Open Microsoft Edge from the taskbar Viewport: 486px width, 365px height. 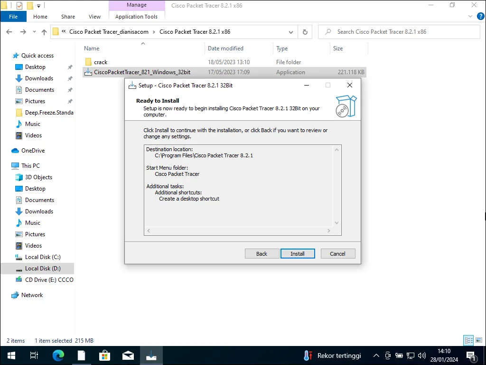tap(58, 355)
